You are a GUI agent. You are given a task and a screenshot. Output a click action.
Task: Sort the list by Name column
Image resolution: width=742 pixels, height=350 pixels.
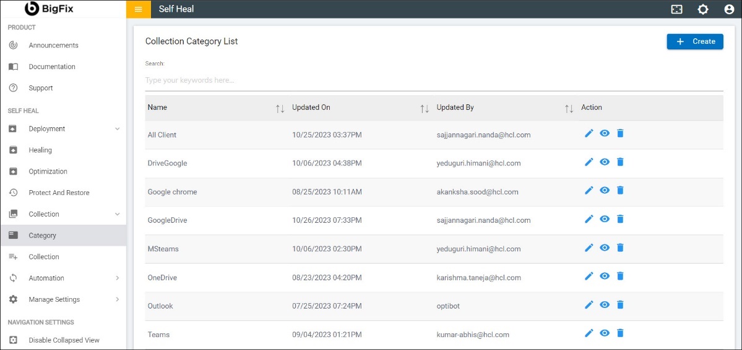point(280,109)
